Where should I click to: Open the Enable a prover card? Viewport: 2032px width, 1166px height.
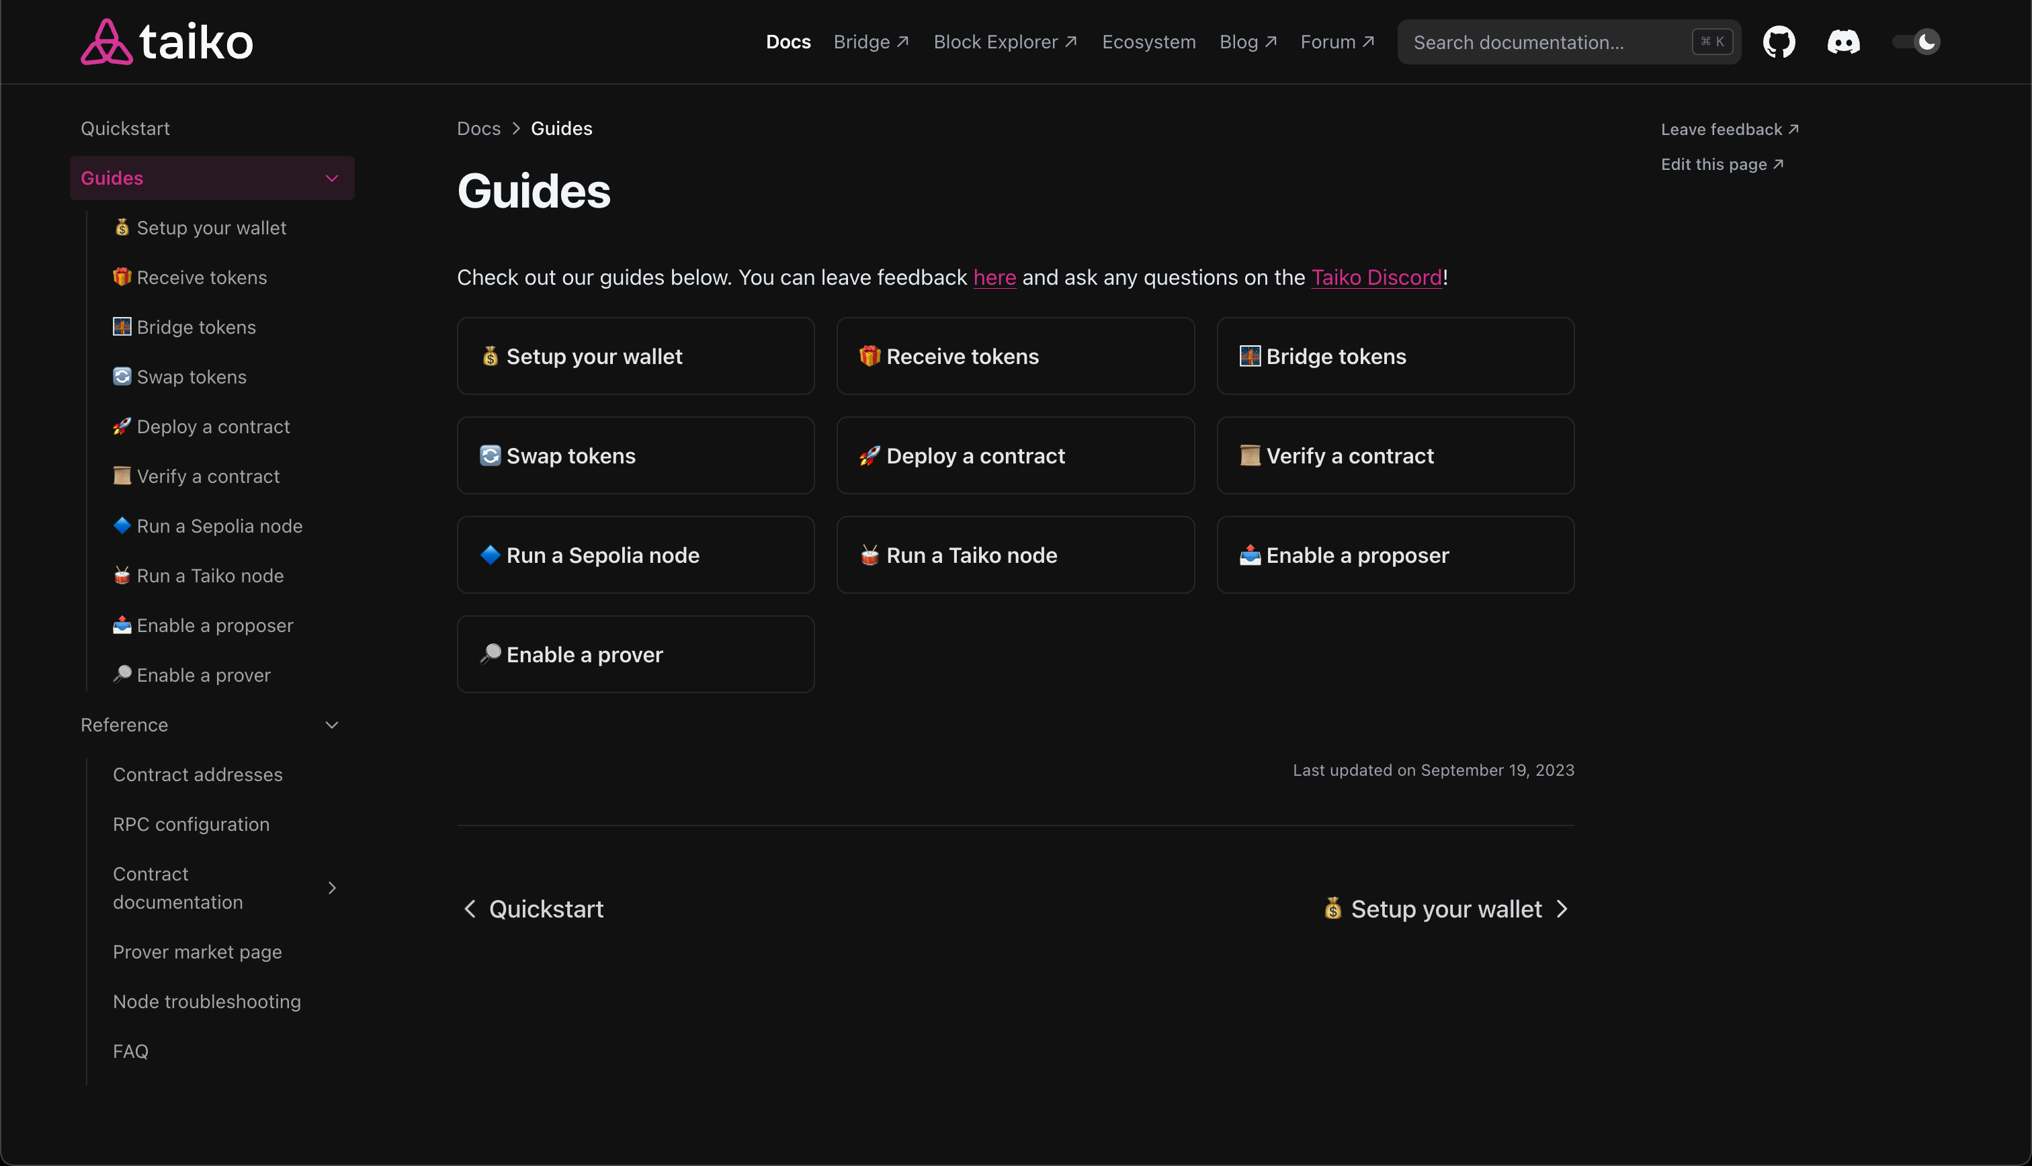(x=635, y=654)
